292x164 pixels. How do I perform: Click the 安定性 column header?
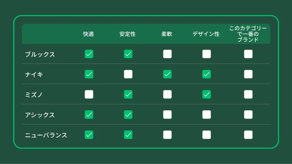[128, 34]
